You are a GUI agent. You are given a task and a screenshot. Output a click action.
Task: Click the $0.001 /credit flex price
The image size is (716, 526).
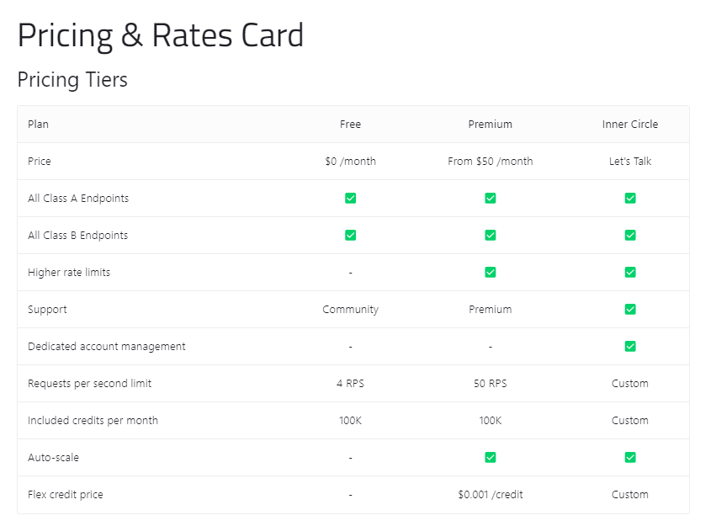point(491,495)
